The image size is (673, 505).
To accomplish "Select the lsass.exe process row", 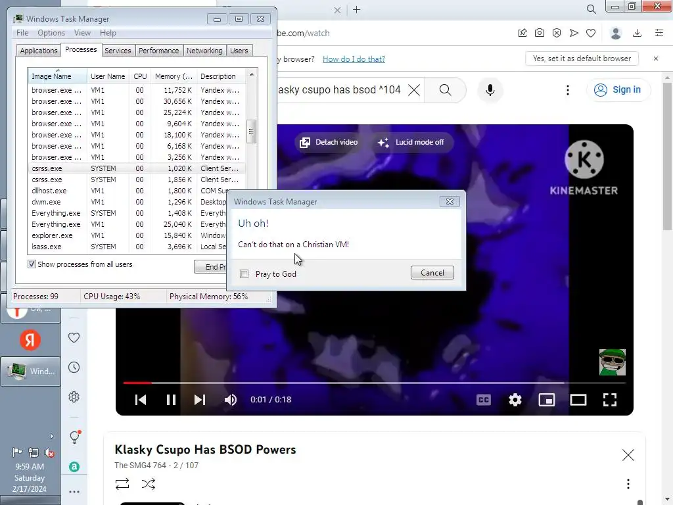I will 127,247.
